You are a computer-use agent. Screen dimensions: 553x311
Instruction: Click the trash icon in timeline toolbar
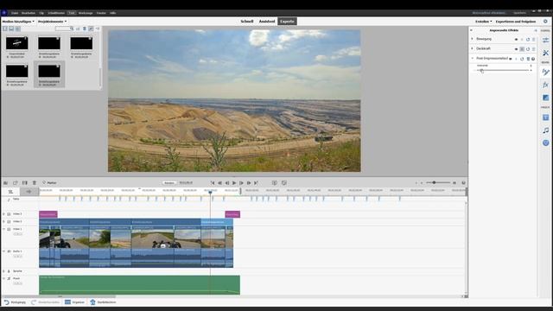pyautogui.click(x=35, y=182)
